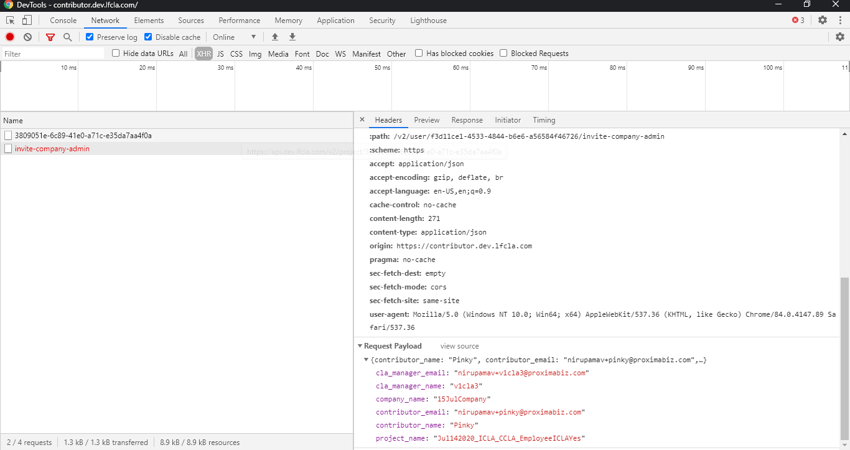Image resolution: width=850 pixels, height=450 pixels.
Task: Click the origin header URL value
Action: point(464,246)
